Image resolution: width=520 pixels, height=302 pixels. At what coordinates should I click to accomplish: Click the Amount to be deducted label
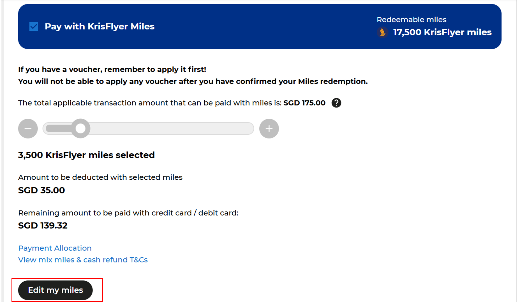(x=100, y=177)
